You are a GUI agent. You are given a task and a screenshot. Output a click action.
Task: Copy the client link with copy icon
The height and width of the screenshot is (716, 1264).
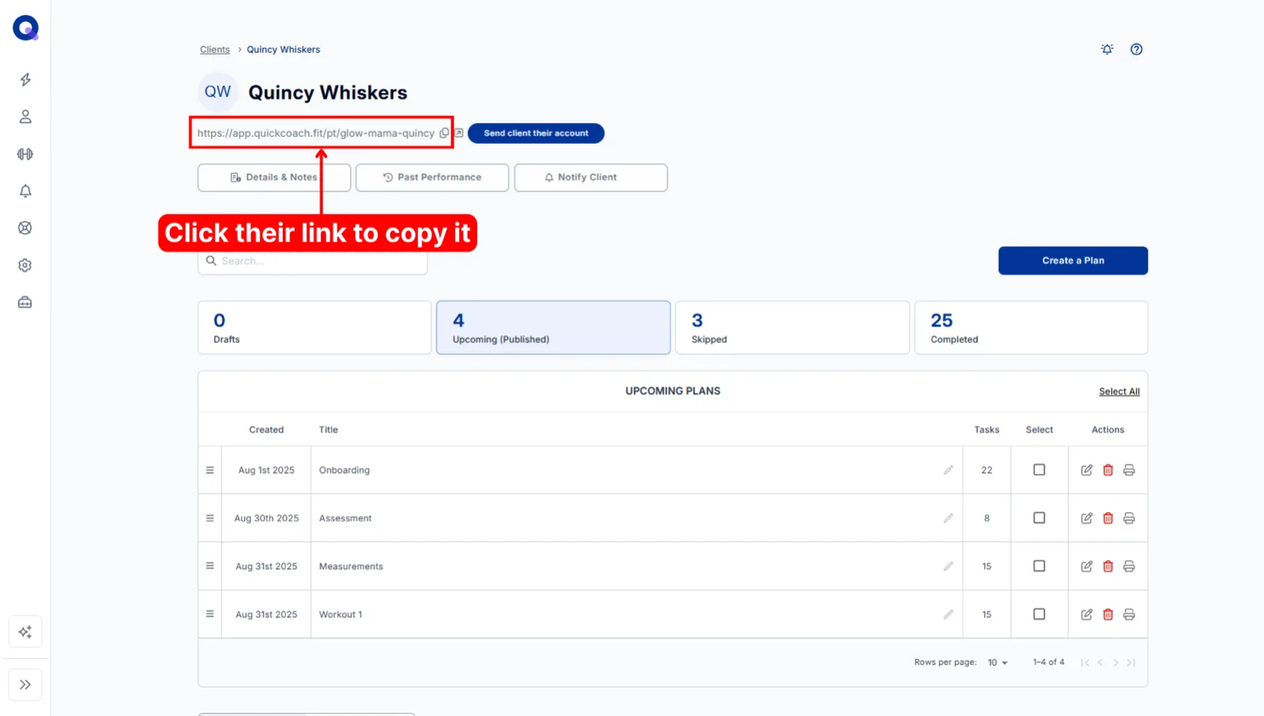tap(444, 133)
